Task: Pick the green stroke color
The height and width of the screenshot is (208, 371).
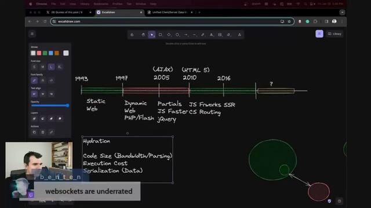Action: (x=45, y=53)
